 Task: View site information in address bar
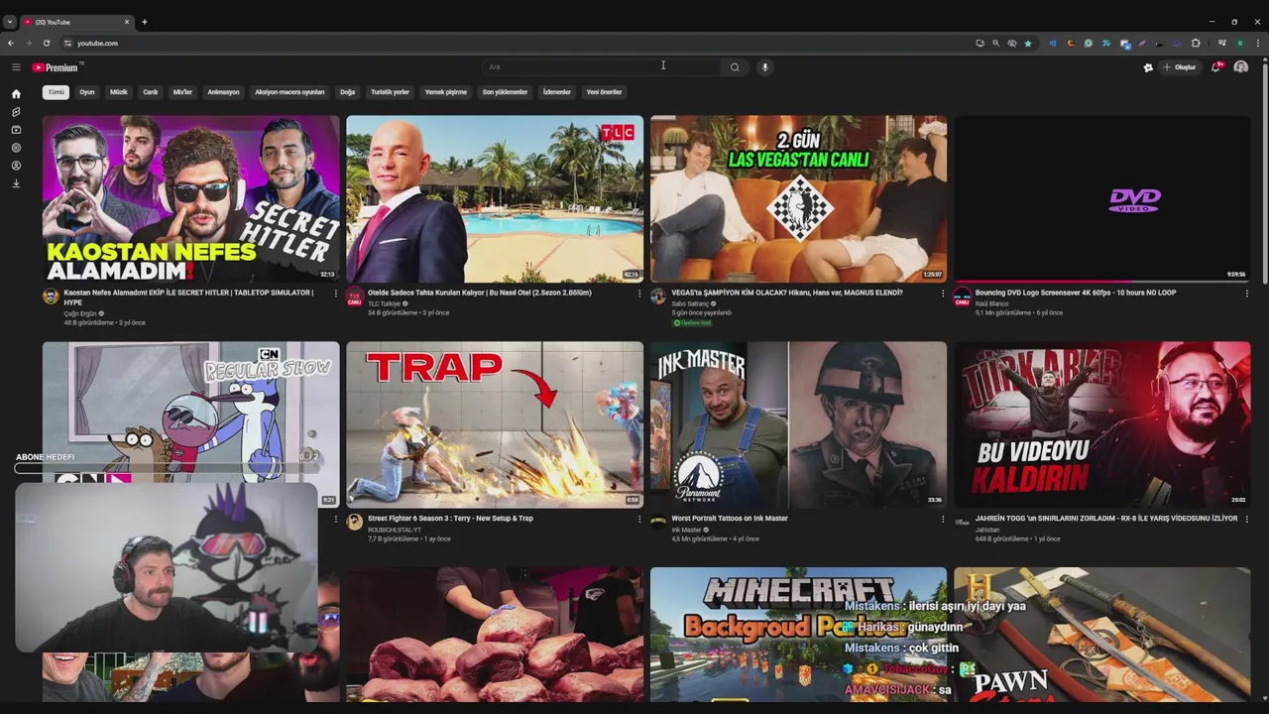coord(67,43)
